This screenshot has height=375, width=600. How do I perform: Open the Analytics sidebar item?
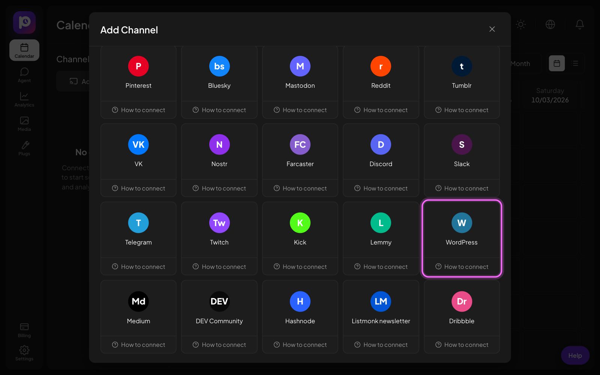click(24, 99)
